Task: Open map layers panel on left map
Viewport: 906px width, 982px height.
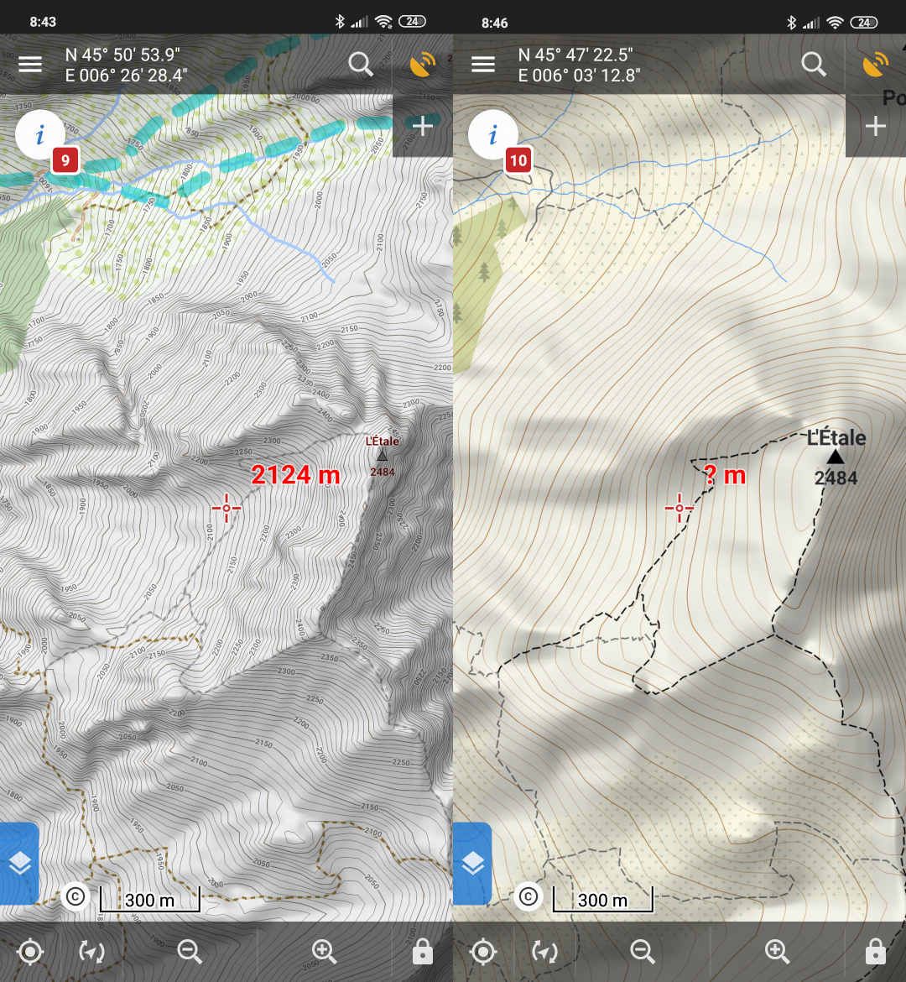Action: [19, 863]
